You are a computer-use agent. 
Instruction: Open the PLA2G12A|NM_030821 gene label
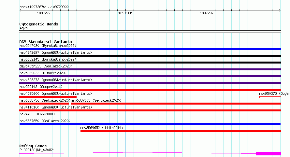[x=37, y=150]
